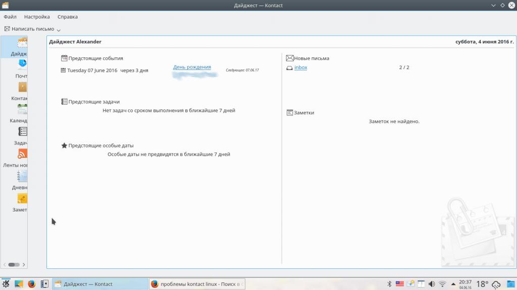Click the desktop activities icon in taskbar
Viewport: 517px width, 290px height.
[19, 284]
